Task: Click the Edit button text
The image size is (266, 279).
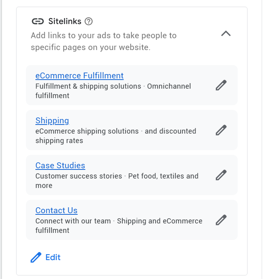Action: (x=53, y=257)
